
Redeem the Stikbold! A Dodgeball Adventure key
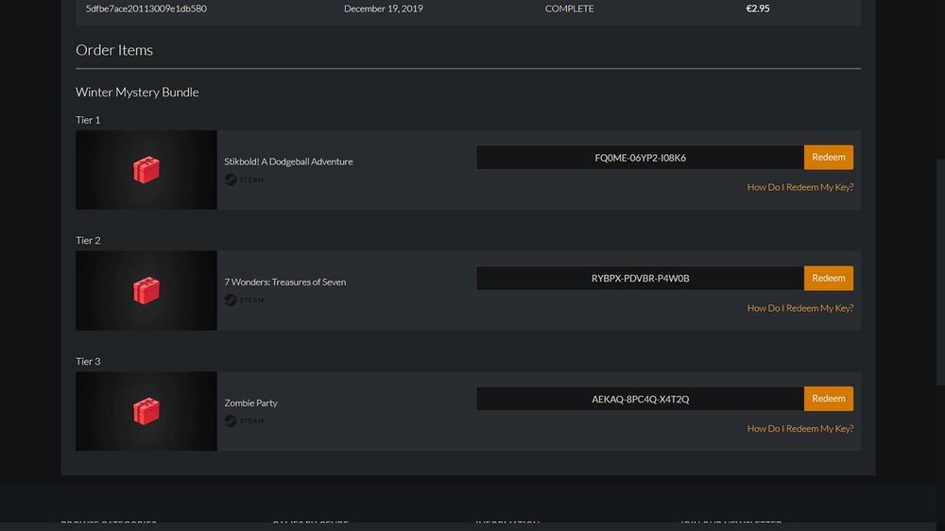[828, 157]
